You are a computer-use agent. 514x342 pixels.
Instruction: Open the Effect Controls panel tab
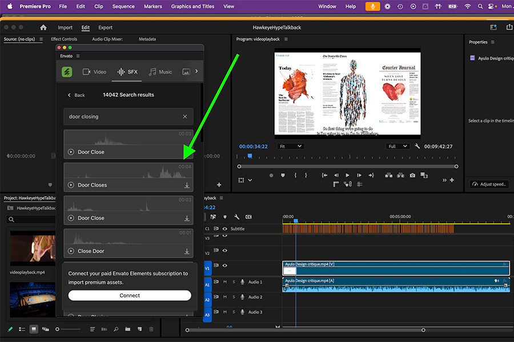point(64,39)
